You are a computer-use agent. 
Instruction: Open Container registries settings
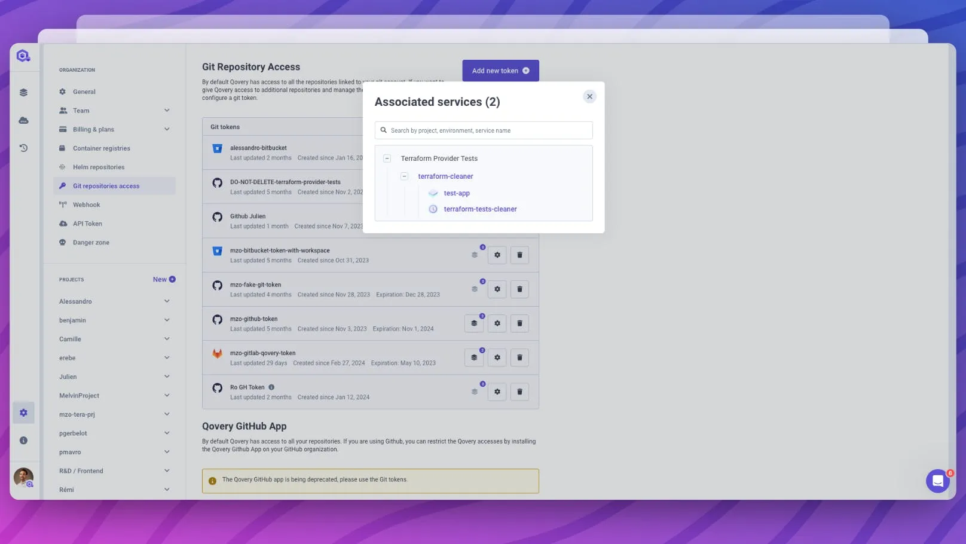[114, 148]
